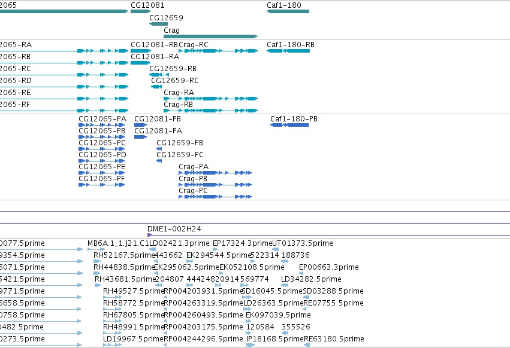The height and width of the screenshot is (348, 510).
Task: Click EST LD34282.5prime label
Action: 311,279
